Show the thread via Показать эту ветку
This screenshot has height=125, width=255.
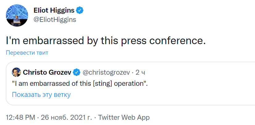coord(41,94)
